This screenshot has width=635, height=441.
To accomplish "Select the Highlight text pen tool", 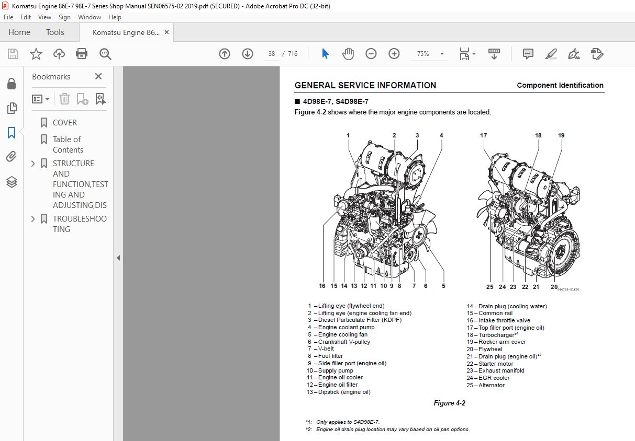I will (x=551, y=54).
